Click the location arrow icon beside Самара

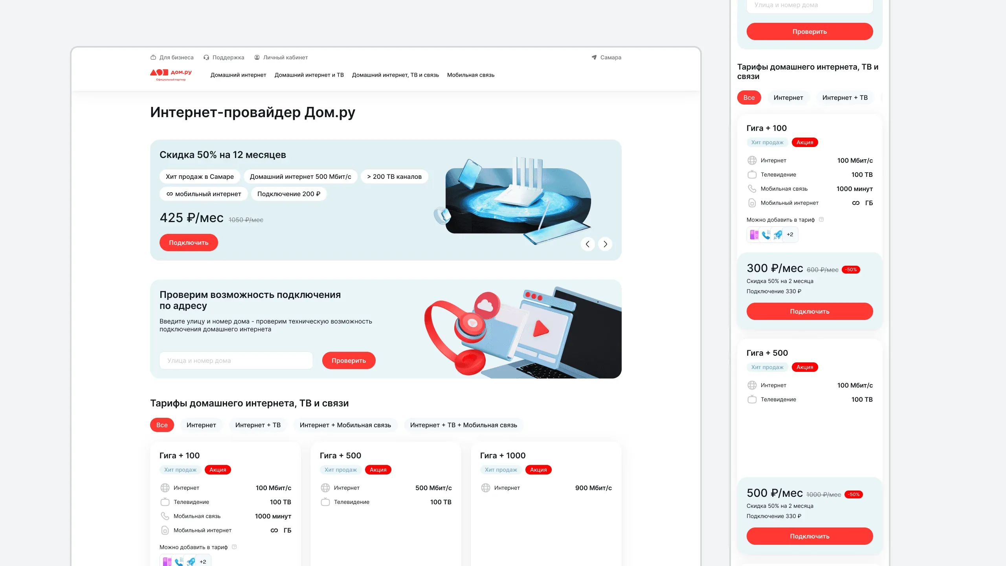(594, 57)
